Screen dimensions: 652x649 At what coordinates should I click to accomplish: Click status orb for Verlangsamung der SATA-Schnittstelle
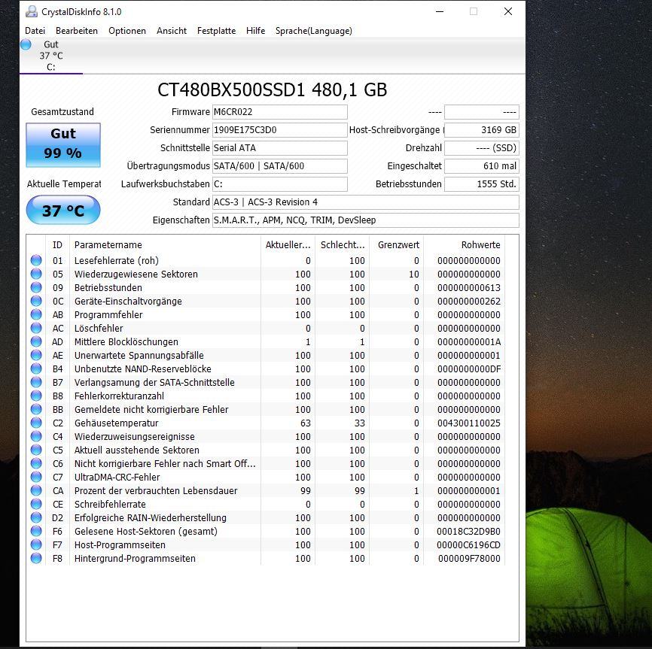36,383
